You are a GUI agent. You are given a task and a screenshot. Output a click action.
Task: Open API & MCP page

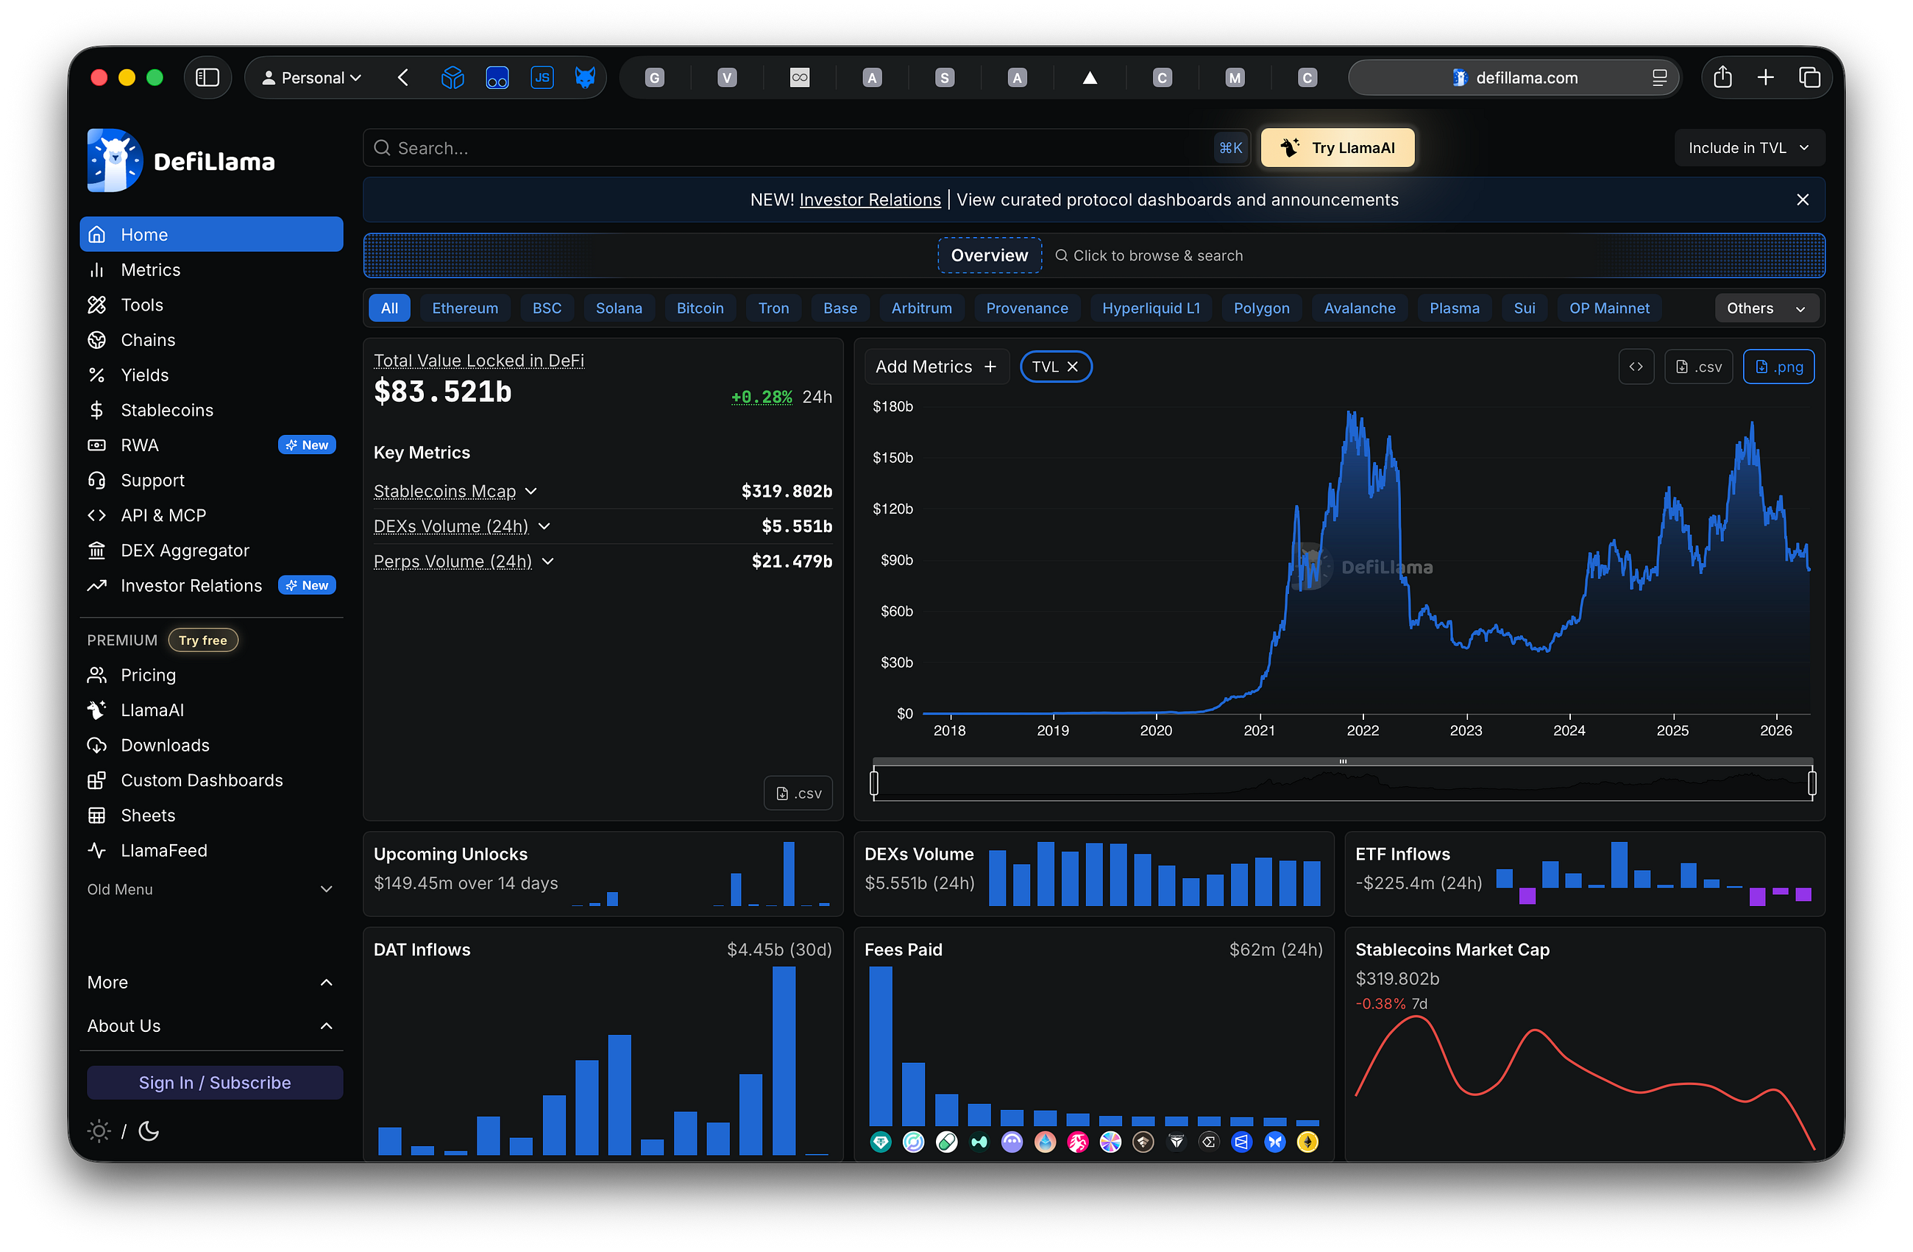click(x=211, y=515)
